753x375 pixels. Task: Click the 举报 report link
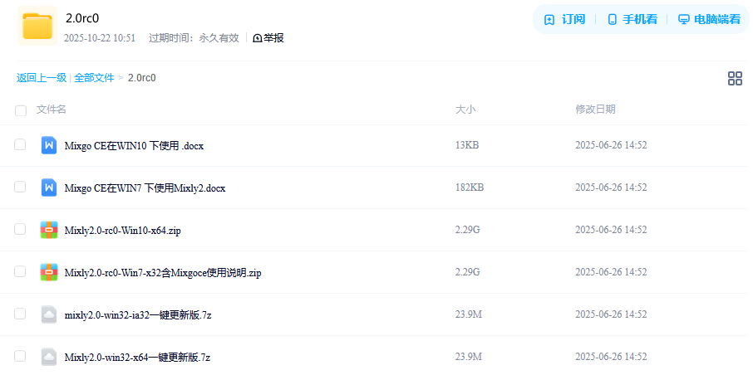pos(268,38)
